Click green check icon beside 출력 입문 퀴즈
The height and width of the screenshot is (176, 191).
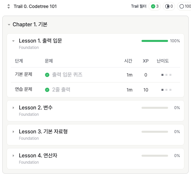[47, 75]
